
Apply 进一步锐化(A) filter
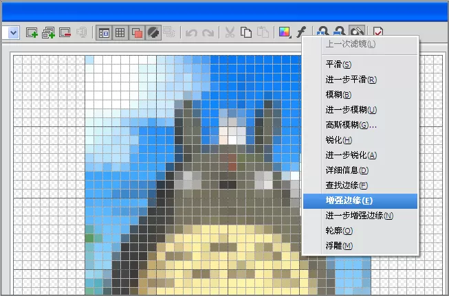pos(360,155)
